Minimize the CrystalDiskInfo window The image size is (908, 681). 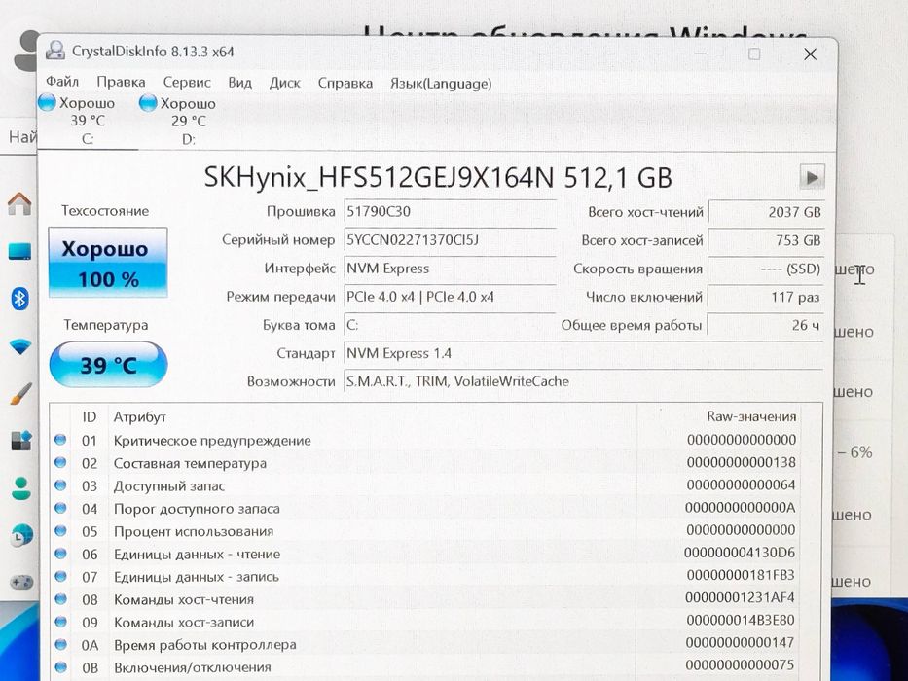(700, 54)
